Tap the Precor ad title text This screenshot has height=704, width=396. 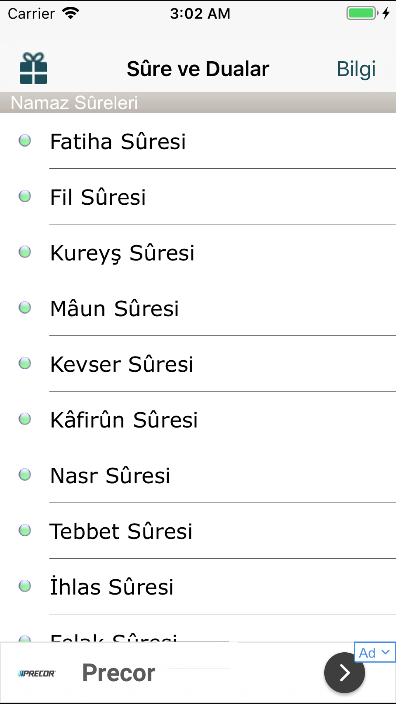click(119, 673)
